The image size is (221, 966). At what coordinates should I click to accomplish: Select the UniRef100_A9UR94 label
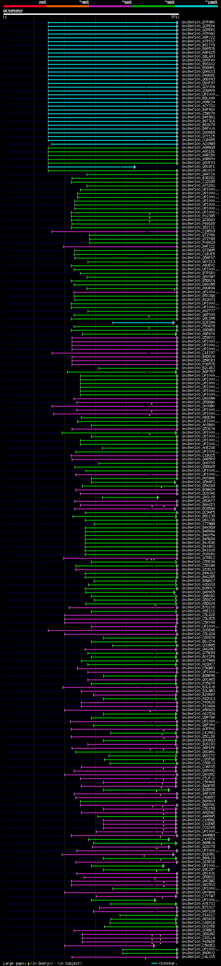[x=199, y=288]
